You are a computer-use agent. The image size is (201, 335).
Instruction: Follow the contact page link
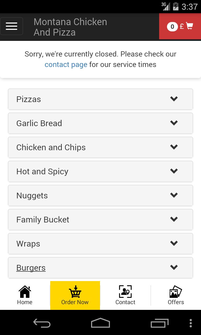(66, 65)
